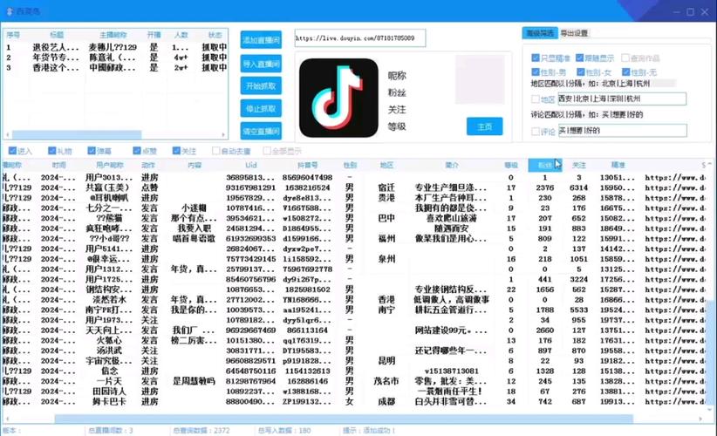This screenshot has width=717, height=436.
Task: Open the 主页 profile button
Action: 485,126
